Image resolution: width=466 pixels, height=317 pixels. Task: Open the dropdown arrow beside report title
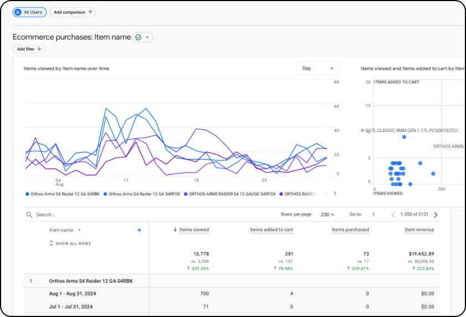point(147,37)
